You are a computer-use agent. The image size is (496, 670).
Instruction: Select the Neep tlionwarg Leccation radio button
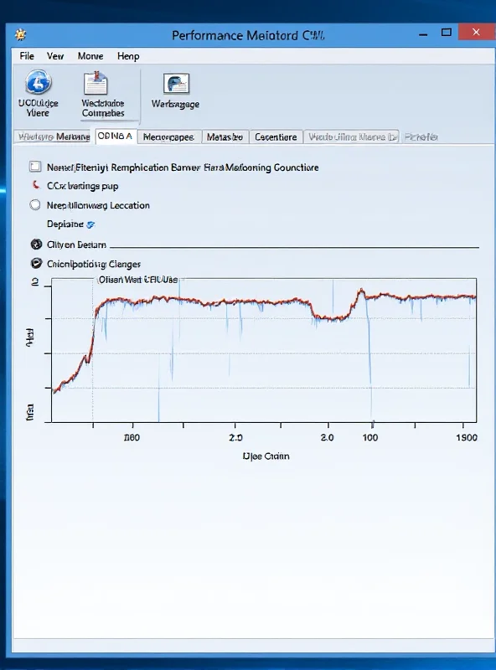pyautogui.click(x=35, y=205)
